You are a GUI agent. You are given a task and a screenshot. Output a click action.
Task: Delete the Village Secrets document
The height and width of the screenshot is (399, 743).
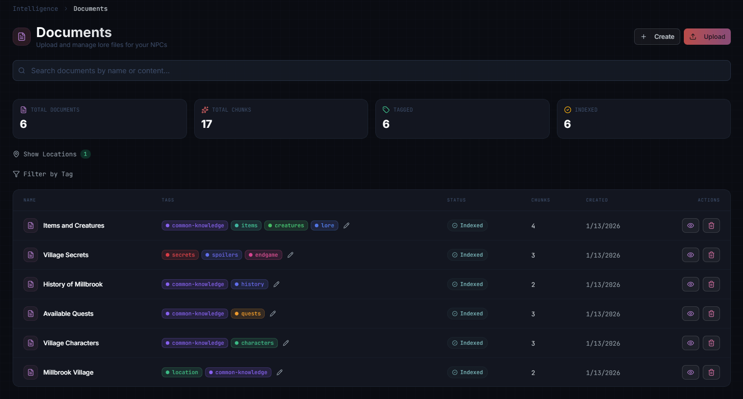711,255
